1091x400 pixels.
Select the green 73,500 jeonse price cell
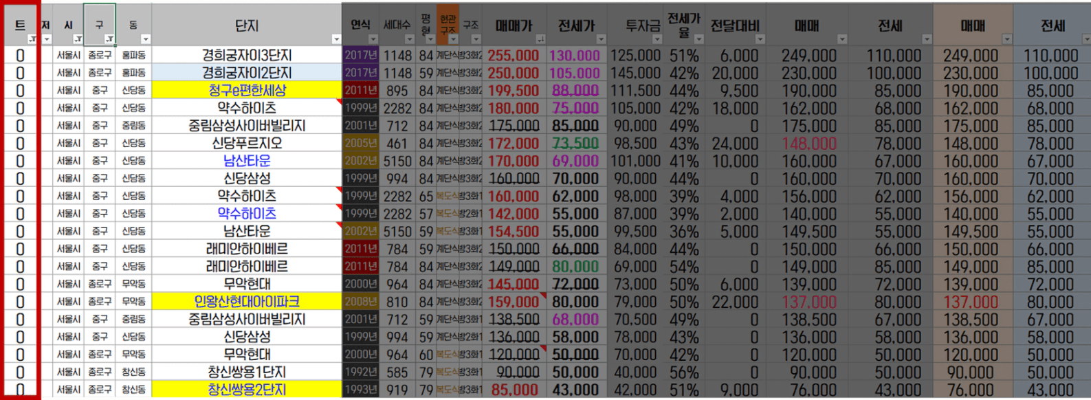577,143
